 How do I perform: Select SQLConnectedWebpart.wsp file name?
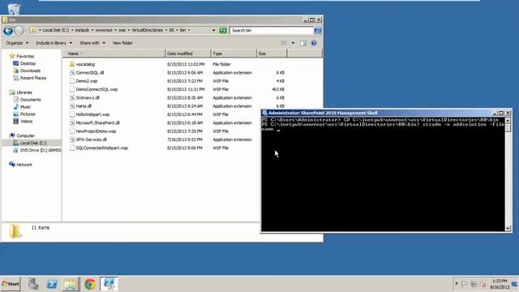click(x=102, y=148)
